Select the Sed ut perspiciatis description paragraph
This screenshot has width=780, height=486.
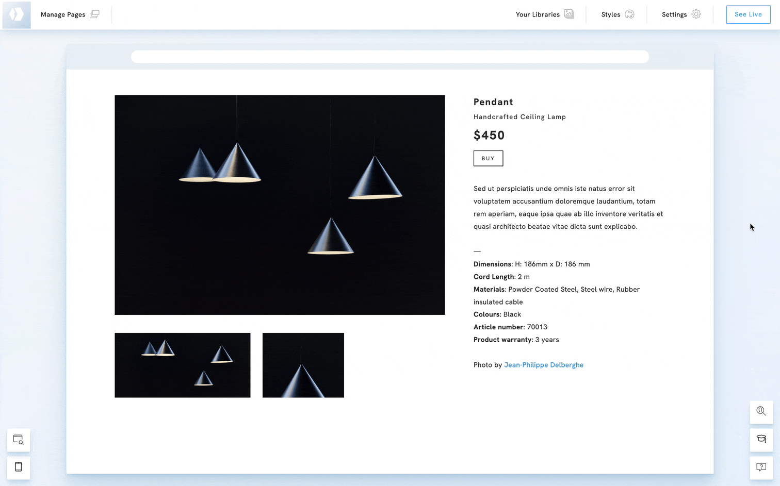(x=568, y=208)
